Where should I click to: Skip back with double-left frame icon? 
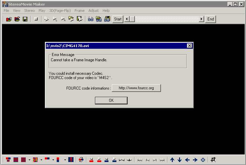coord(139,160)
